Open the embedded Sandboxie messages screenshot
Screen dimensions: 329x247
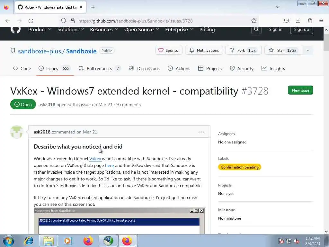[119, 221]
